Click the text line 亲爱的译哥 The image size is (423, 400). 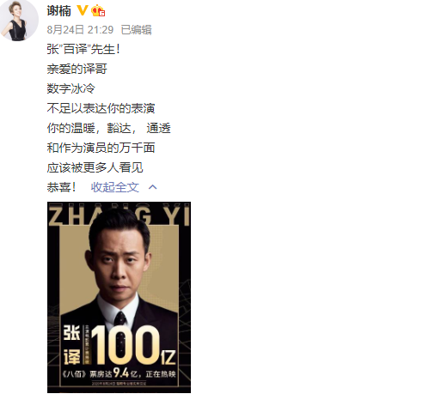77,69
